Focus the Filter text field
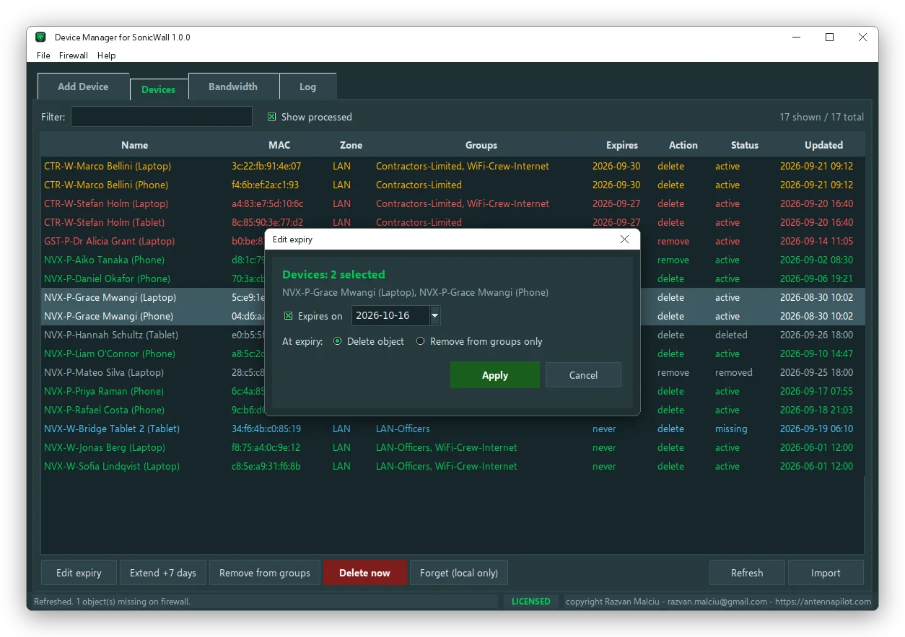The width and height of the screenshot is (905, 637). (162, 117)
